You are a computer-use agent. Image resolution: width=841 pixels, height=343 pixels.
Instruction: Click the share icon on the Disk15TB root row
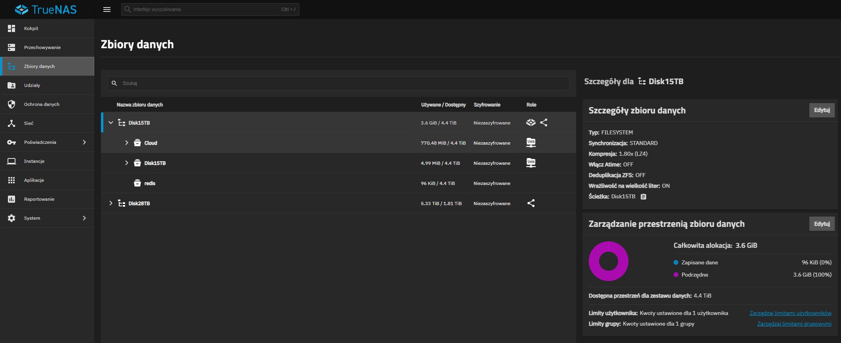coord(544,122)
